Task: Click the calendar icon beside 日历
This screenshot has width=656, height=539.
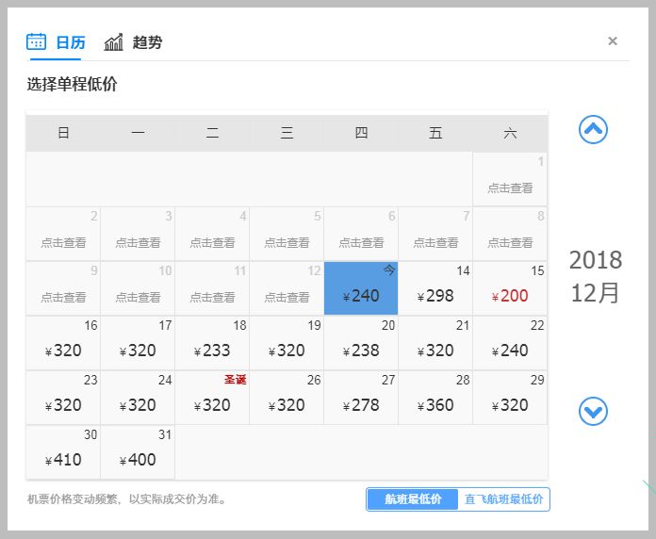Action: tap(37, 41)
